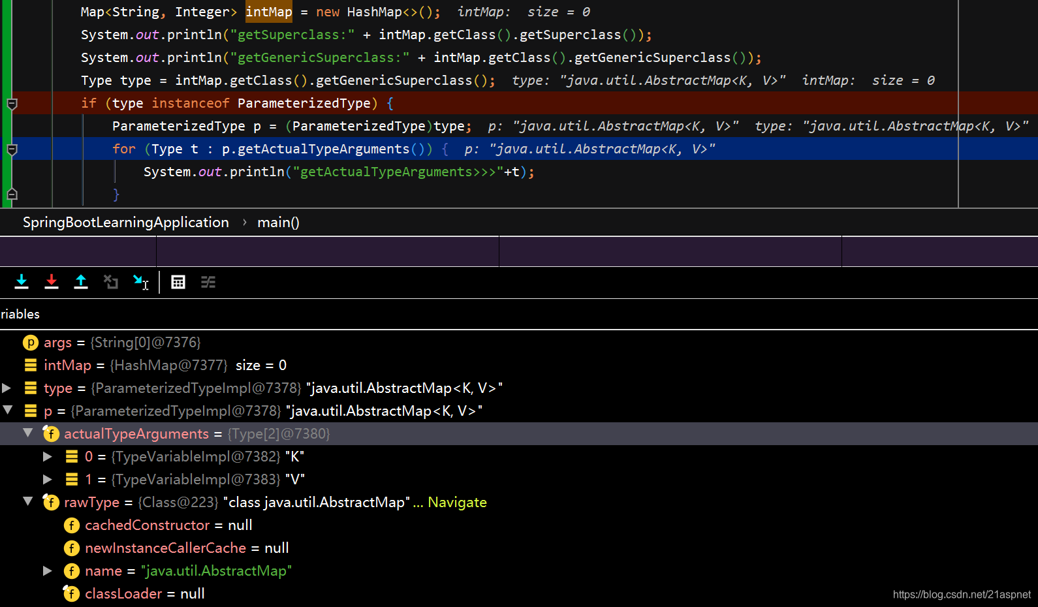Click the Drop Frame icon
The width and height of the screenshot is (1038, 607).
(x=111, y=282)
